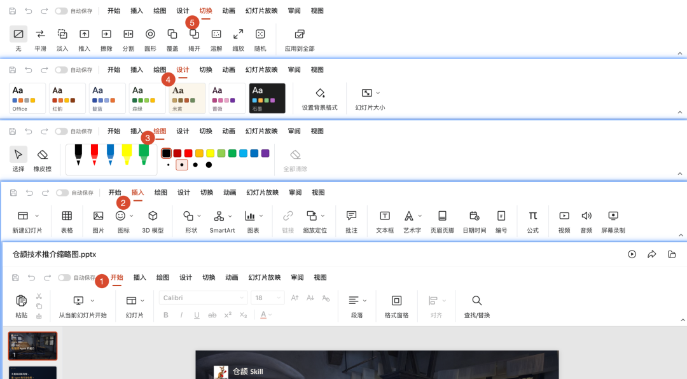Click share arrow icon beside file title
This screenshot has width=687, height=379.
point(652,254)
